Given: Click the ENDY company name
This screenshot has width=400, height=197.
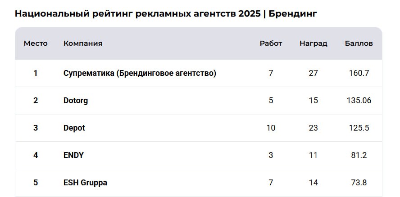Looking at the screenshot, I should [73, 155].
